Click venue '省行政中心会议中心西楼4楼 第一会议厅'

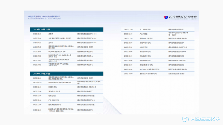[x=178, y=34]
